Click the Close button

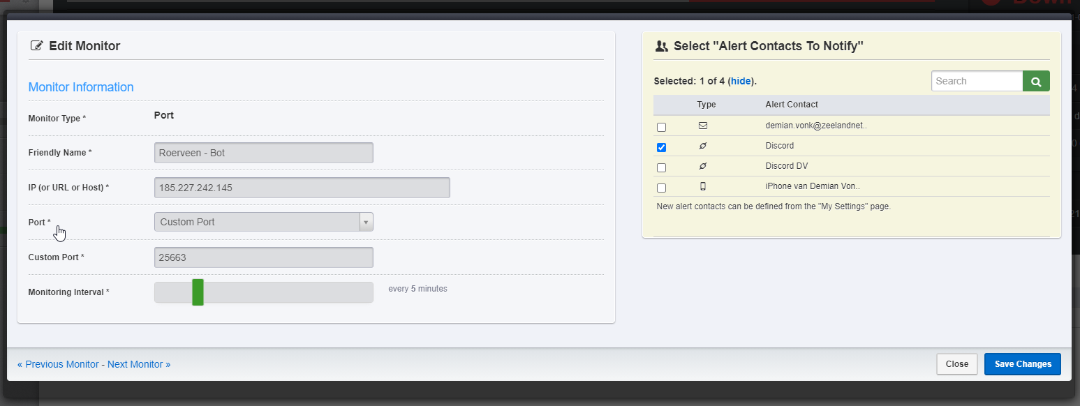coord(956,364)
